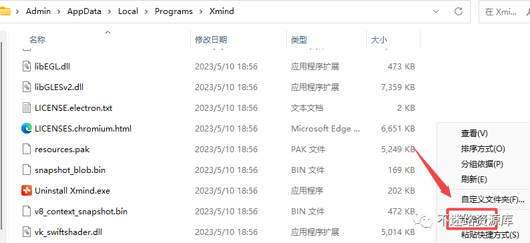The width and height of the screenshot is (530, 243).
Task: Sort by the 类型 column header
Action: tap(299, 39)
